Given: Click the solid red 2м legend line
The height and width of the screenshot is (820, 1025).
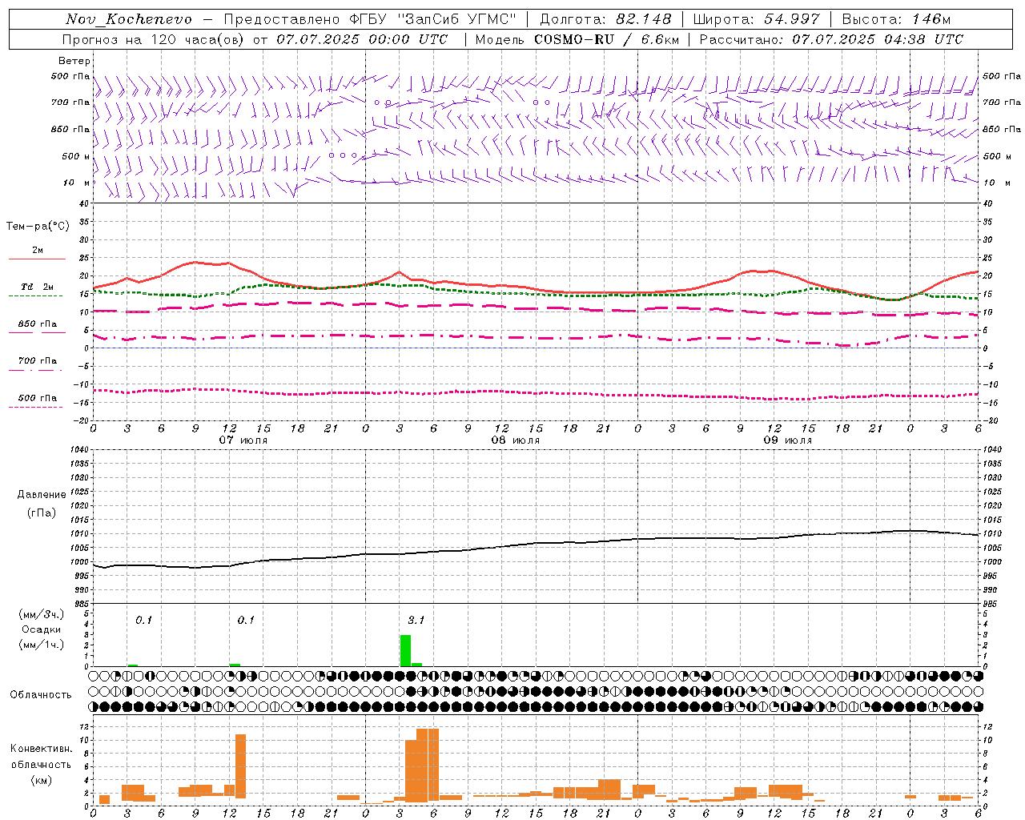Looking at the screenshot, I should [x=37, y=259].
